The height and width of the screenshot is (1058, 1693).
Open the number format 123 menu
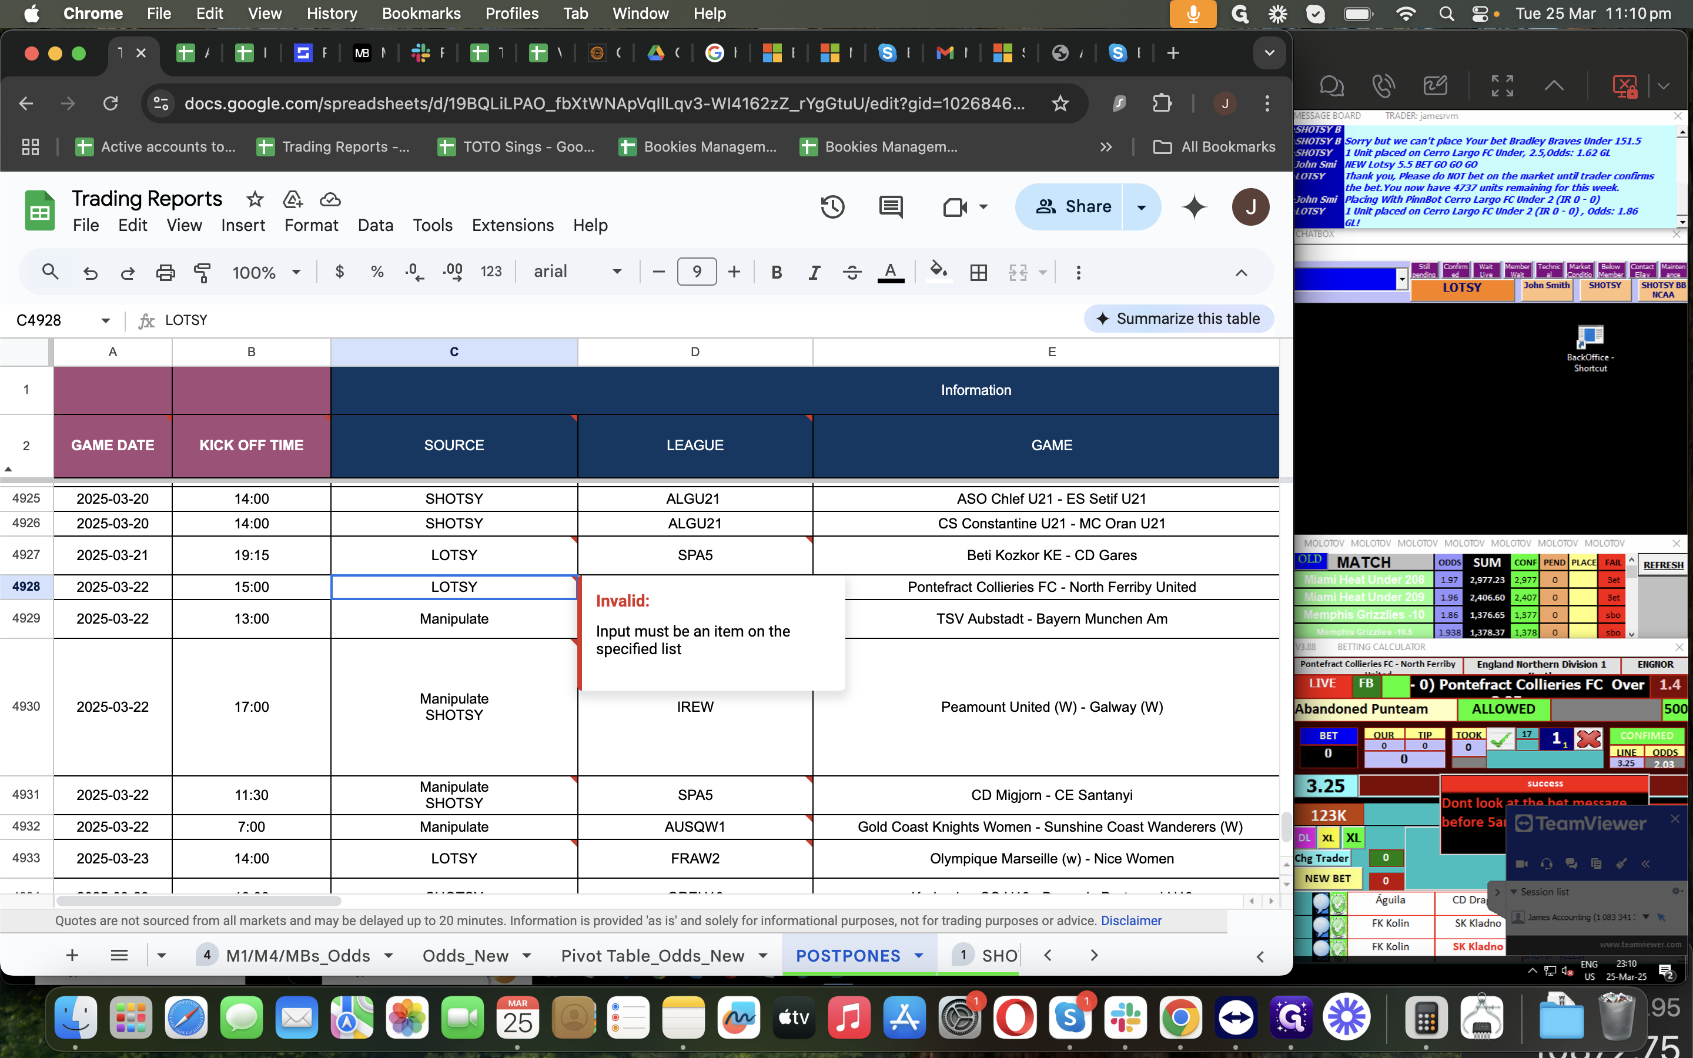pyautogui.click(x=491, y=272)
